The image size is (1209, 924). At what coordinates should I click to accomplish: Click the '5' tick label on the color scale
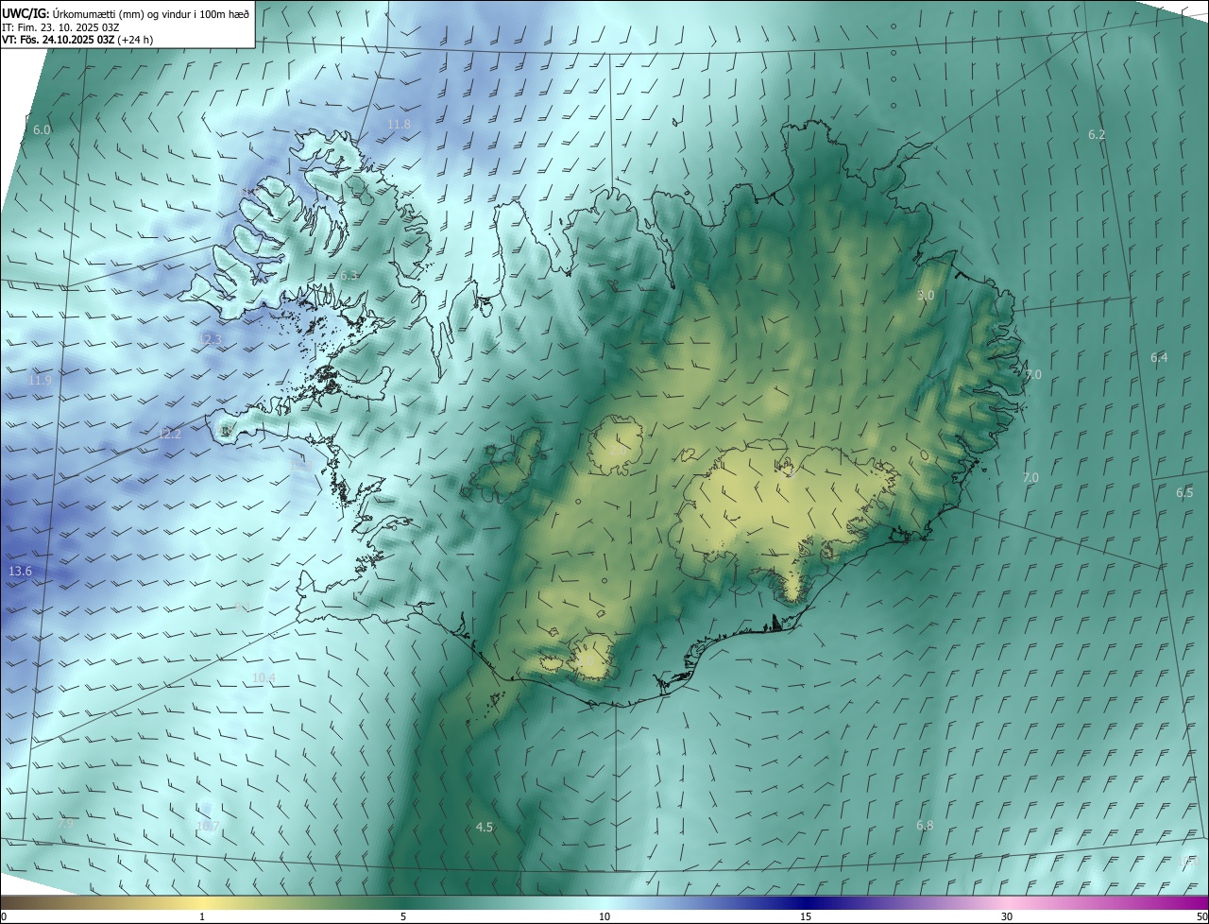[403, 916]
